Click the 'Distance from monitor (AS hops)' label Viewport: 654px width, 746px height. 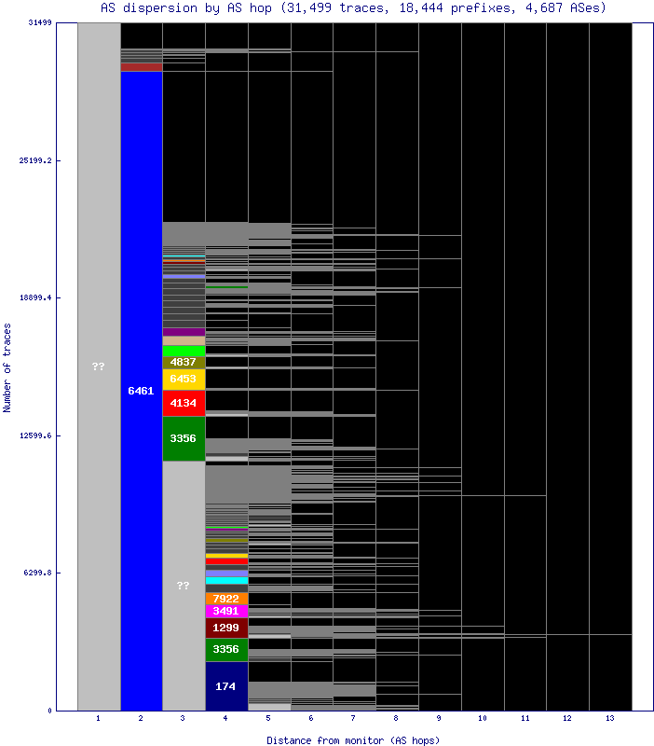pos(353,740)
